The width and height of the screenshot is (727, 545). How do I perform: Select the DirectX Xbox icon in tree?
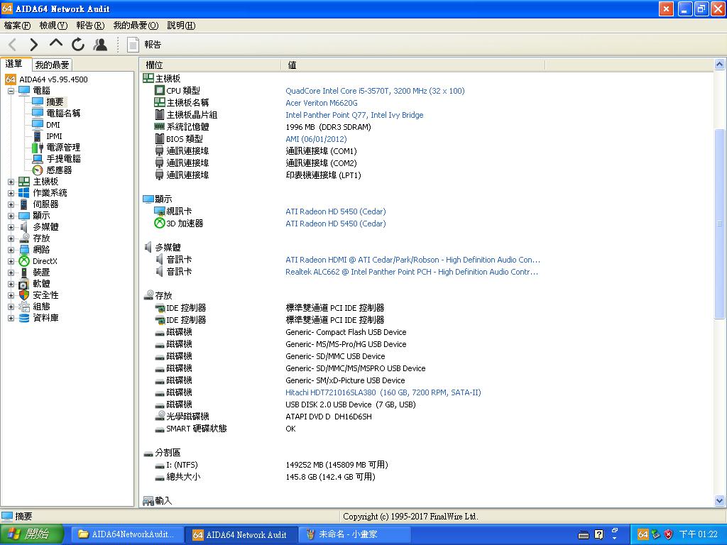[24, 261]
